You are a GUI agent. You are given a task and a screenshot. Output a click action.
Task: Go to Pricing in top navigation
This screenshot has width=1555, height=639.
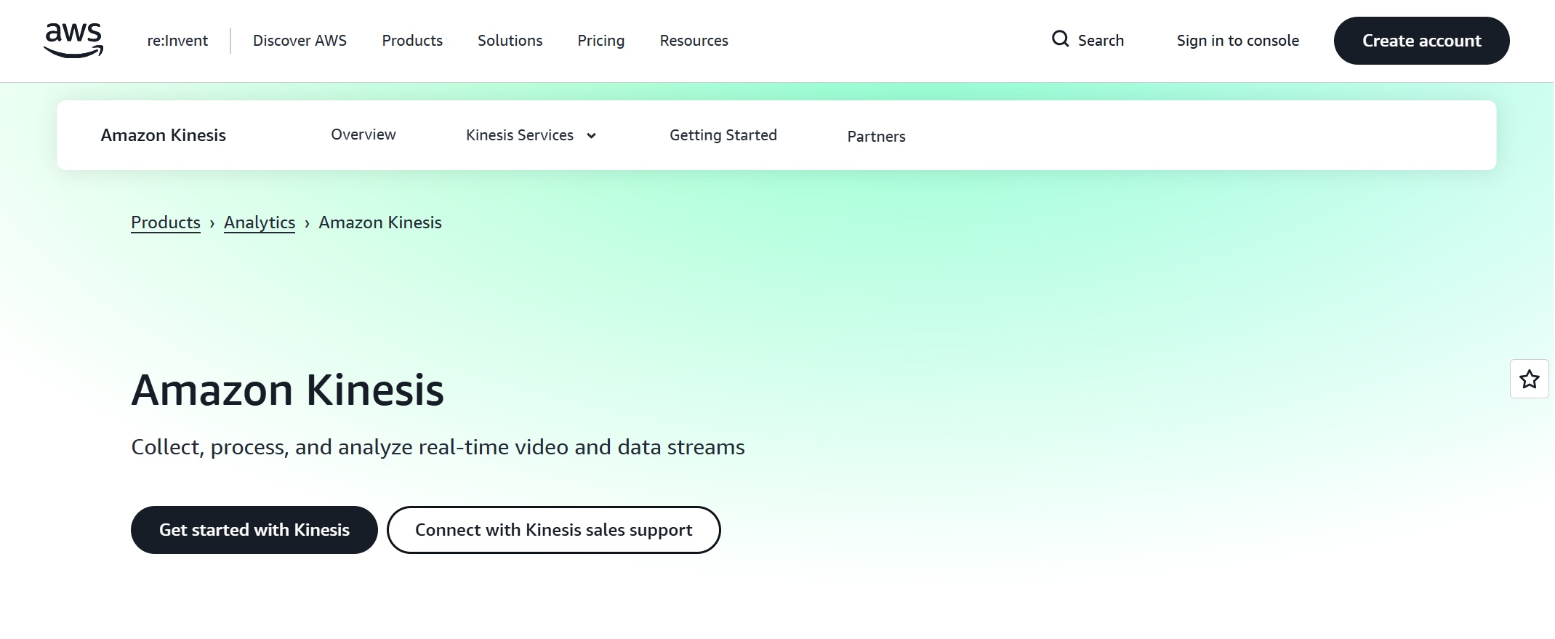click(600, 41)
